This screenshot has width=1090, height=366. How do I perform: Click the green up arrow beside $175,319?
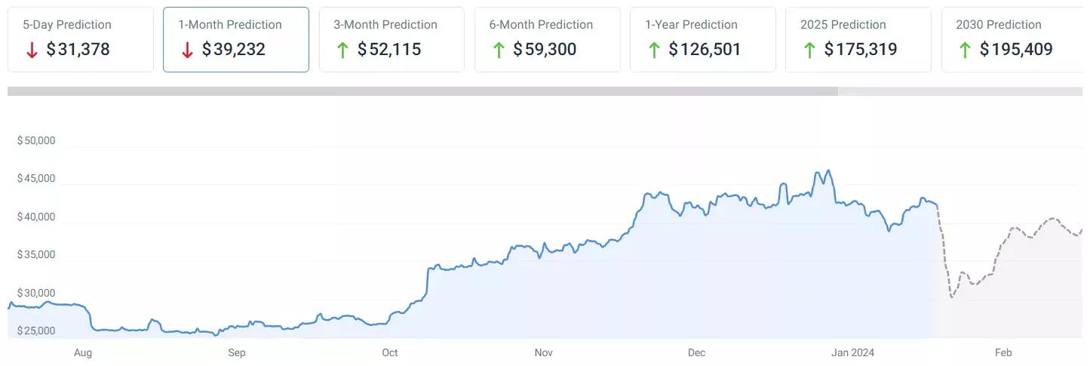click(809, 51)
